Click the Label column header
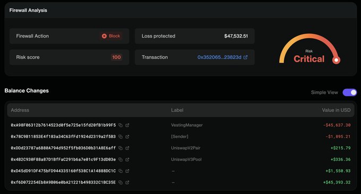Viewport: 361px width, 194px height. [x=177, y=110]
